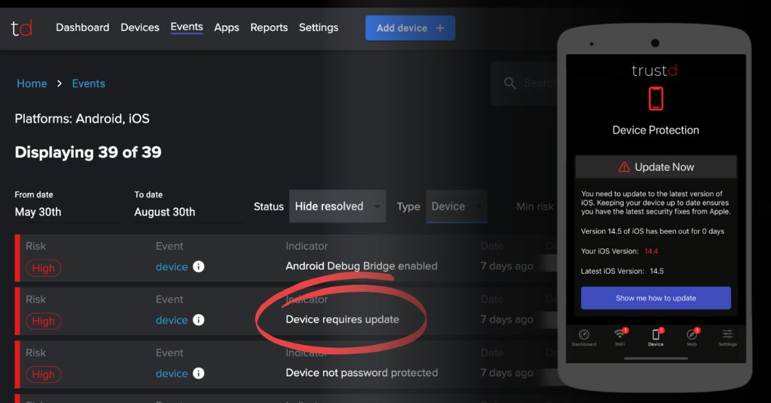Switch to the Reports section
771x403 pixels.
(x=269, y=28)
